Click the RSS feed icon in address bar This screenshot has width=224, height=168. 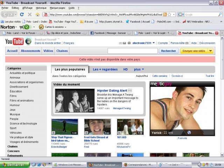tap(165, 14)
